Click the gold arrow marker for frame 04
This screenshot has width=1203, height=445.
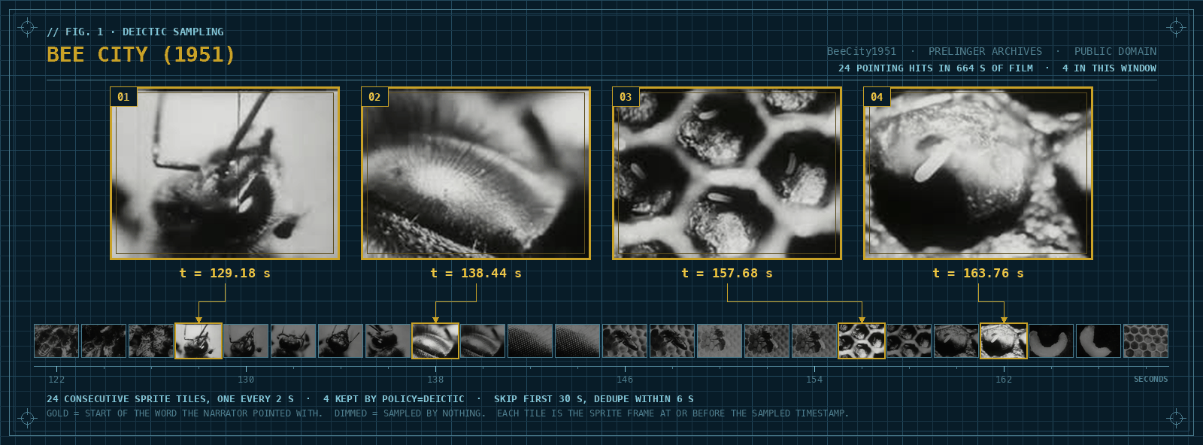tap(1004, 319)
